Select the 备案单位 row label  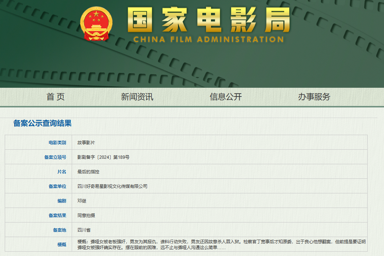click(x=57, y=186)
